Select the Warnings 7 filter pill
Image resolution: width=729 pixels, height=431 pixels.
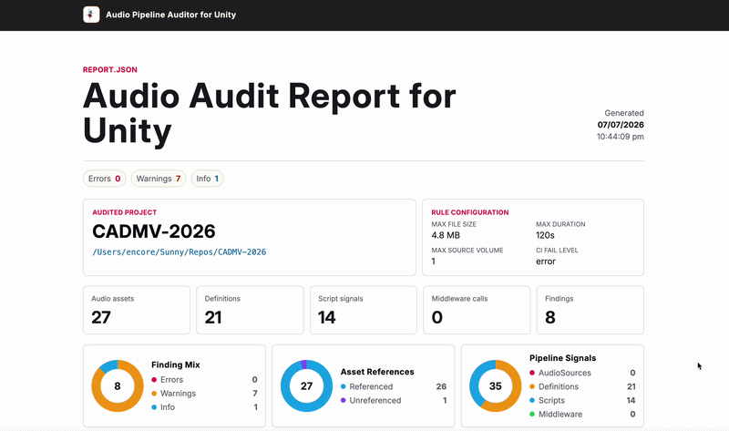click(158, 179)
